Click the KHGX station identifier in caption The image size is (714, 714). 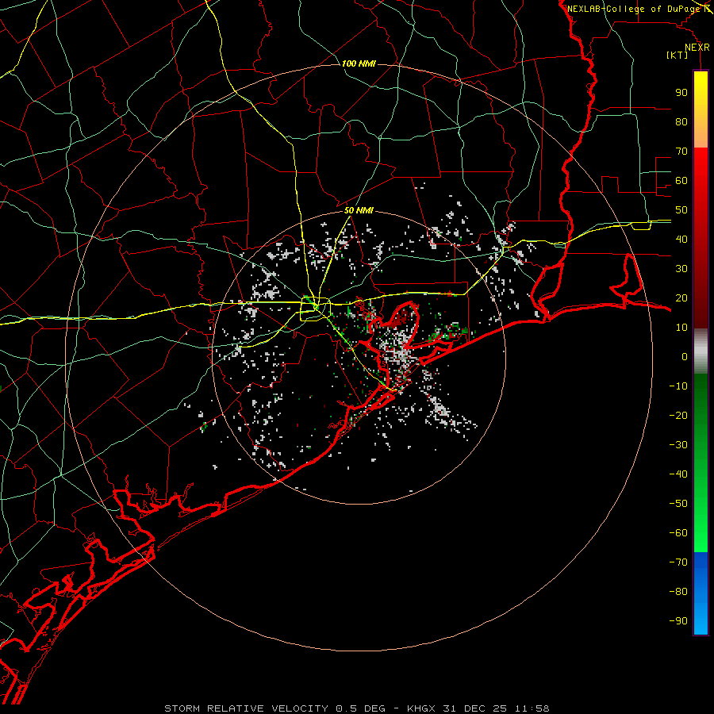pyautogui.click(x=422, y=708)
